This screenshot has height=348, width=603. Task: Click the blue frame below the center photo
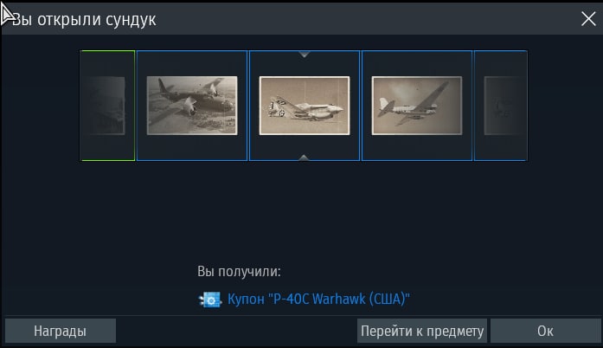[305, 148]
